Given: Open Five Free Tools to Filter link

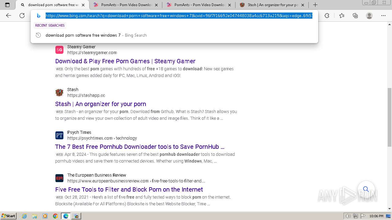Looking at the screenshot, I should tap(129, 189).
